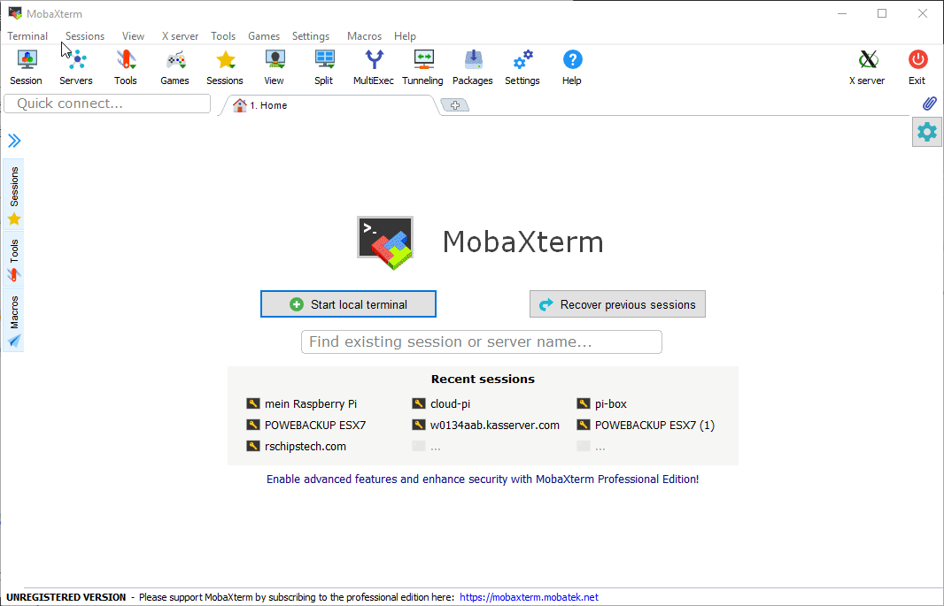Viewport: 944px width, 606px height.
Task: Open the Help menu in menu bar
Action: pos(406,36)
